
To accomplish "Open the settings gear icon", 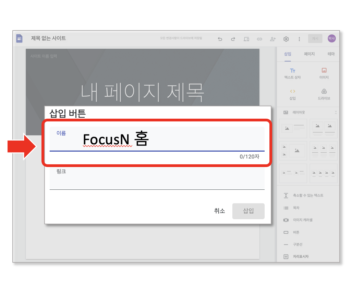I will pyautogui.click(x=286, y=39).
